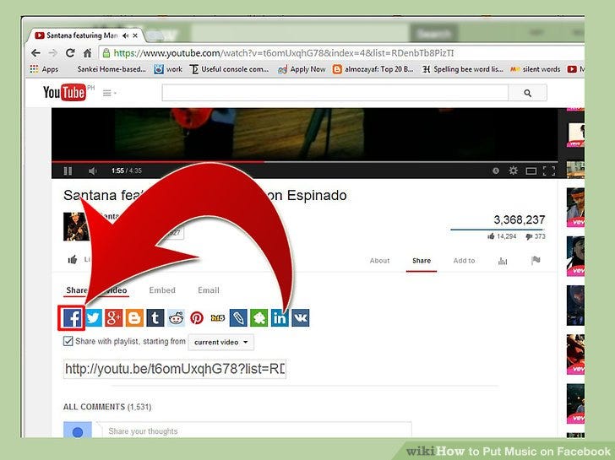This screenshot has width=615, height=460.
Task: Select the youtu.be share link field
Action: (175, 369)
